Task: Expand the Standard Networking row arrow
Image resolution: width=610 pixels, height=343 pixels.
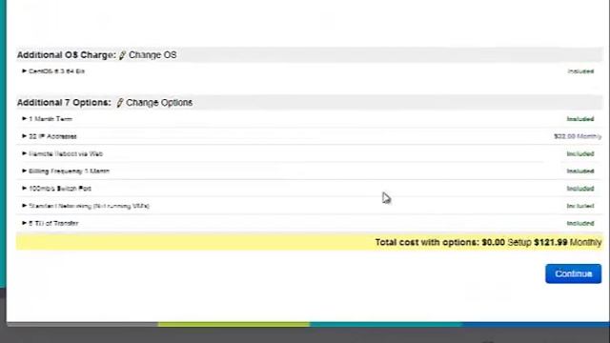Action: 24,206
